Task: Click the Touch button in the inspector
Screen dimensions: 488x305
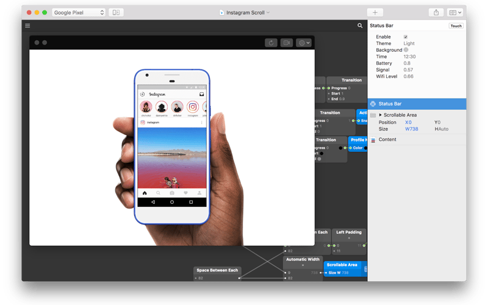Action: coord(456,26)
